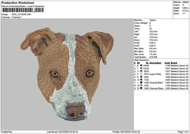Pick the code 1365 blue thread swatch
Screen dimensions: 190x134
141,80
